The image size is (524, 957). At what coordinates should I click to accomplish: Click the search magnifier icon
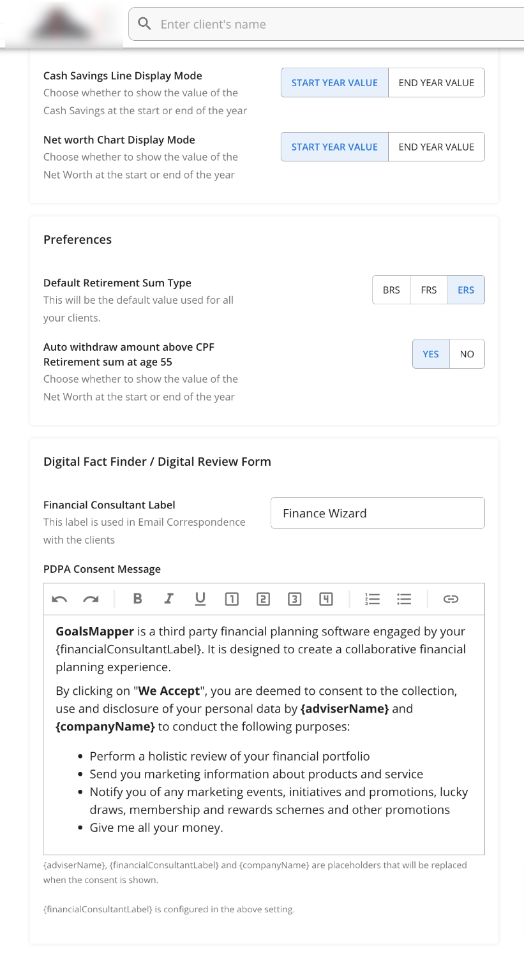(x=145, y=24)
